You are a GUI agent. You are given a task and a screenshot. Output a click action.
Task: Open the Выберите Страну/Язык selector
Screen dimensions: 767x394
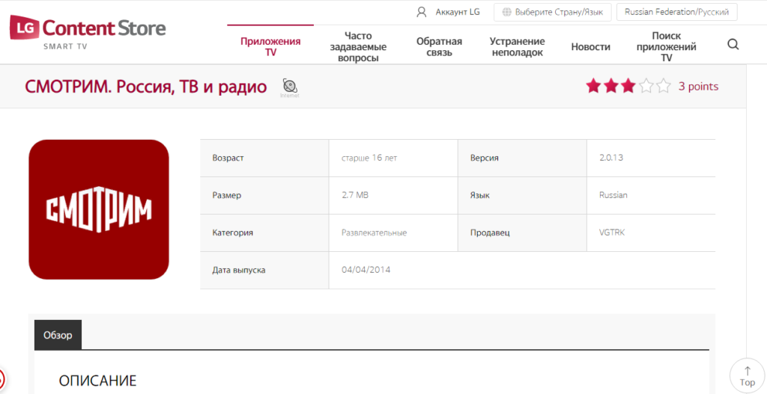(552, 12)
